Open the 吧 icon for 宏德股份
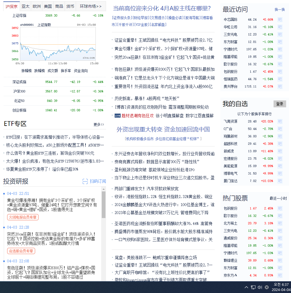This screenshot has width=291, height=293. 280,159
